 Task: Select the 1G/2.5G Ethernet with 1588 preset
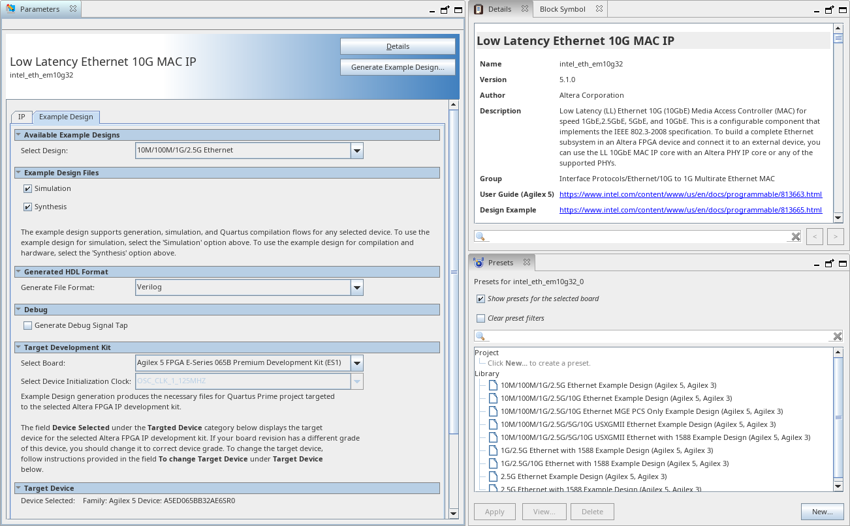[606, 450]
